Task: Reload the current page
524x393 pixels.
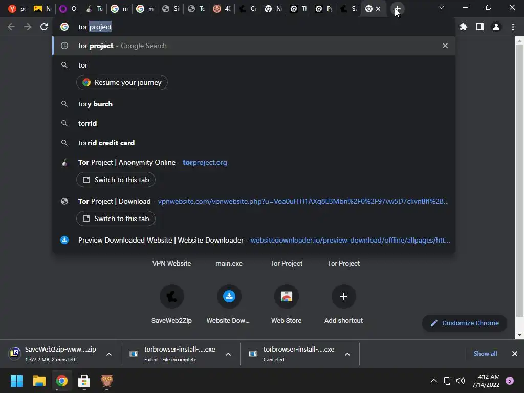Action: pos(44,27)
